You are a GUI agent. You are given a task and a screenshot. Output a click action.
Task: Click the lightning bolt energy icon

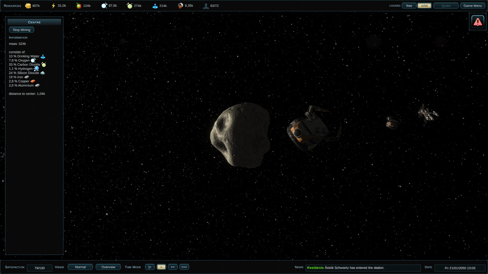tap(53, 6)
